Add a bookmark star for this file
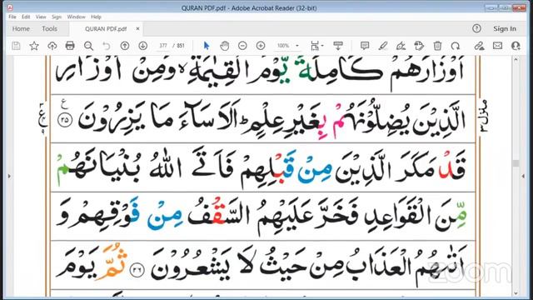Image resolution: width=533 pixels, height=300 pixels. pos(34,46)
